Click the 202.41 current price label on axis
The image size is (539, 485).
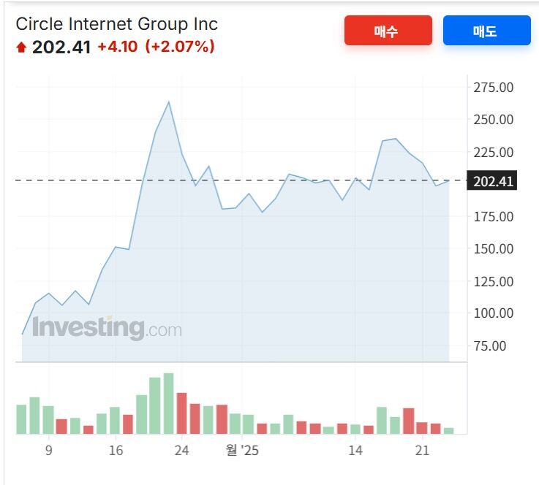coord(494,181)
